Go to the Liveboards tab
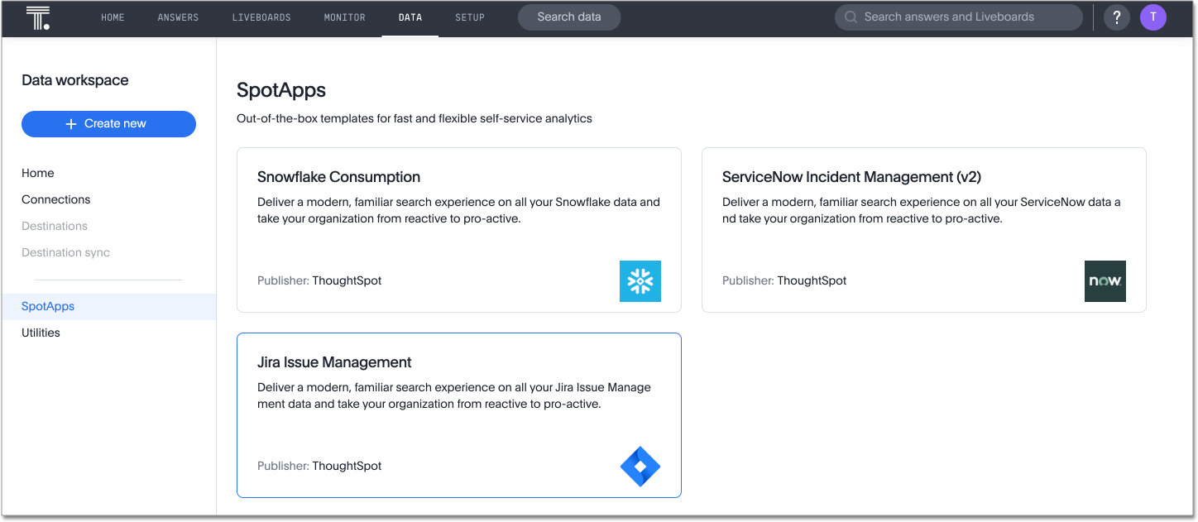This screenshot has width=1198, height=522. coord(261,17)
